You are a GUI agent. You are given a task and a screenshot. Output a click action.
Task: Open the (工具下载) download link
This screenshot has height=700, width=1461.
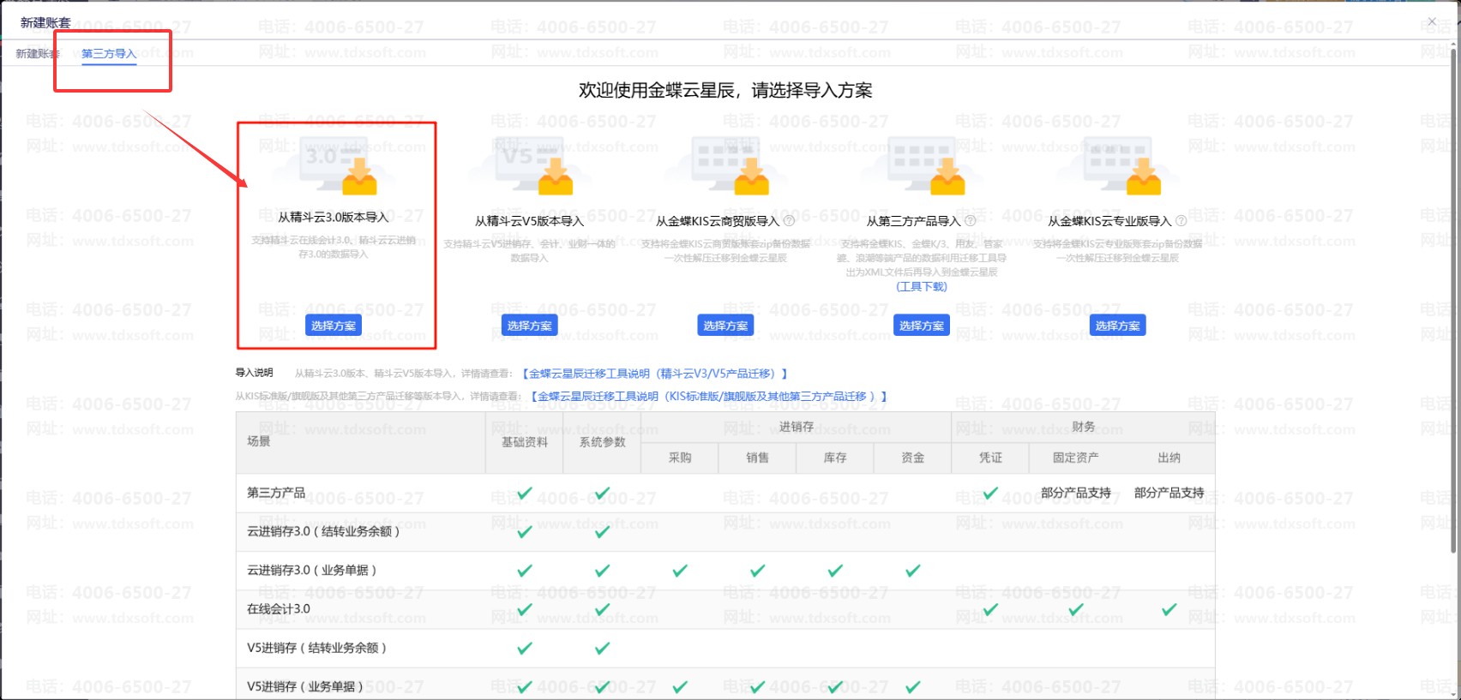922,286
